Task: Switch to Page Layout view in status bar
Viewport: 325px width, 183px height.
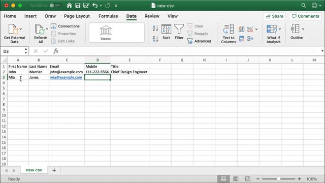Action: click(x=236, y=178)
